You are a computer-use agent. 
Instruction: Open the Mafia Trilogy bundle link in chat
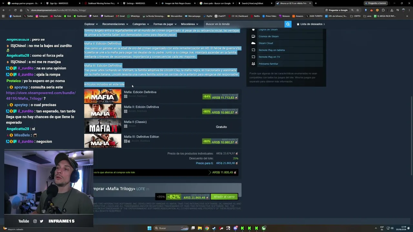pyautogui.click(x=41, y=96)
